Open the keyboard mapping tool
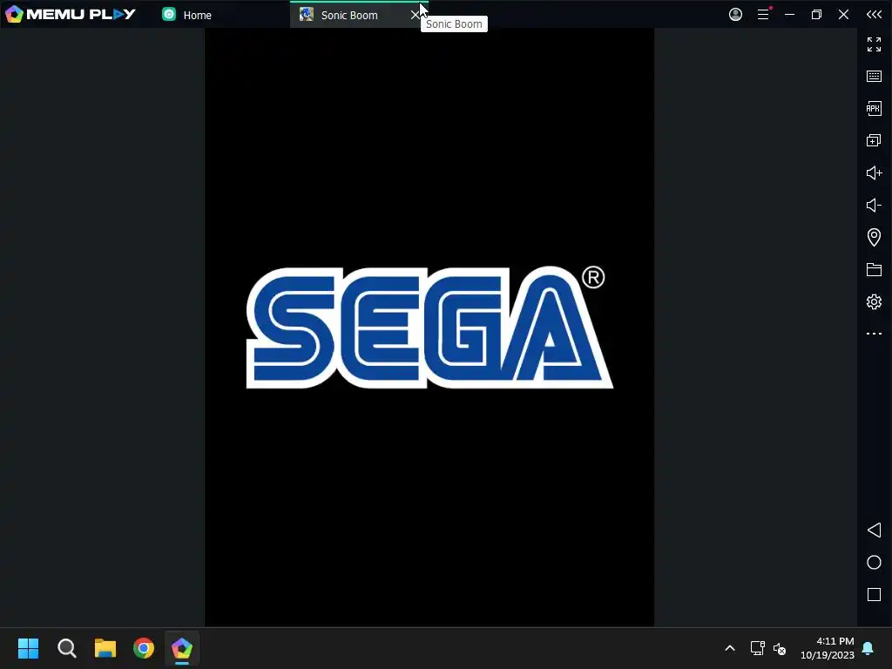This screenshot has height=669, width=892. click(874, 77)
